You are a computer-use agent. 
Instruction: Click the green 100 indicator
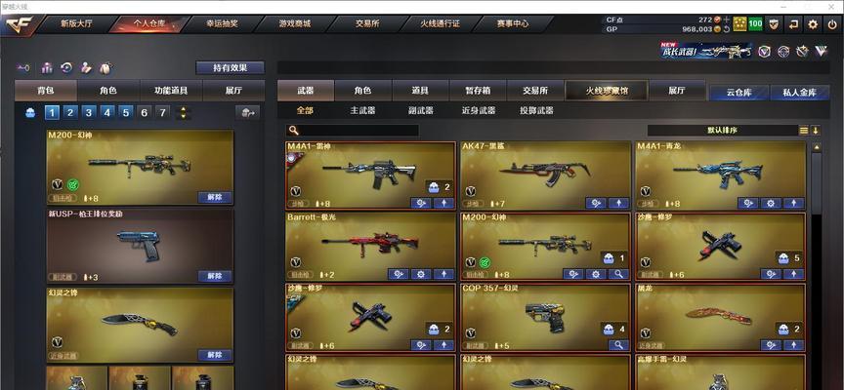pyautogui.click(x=756, y=24)
